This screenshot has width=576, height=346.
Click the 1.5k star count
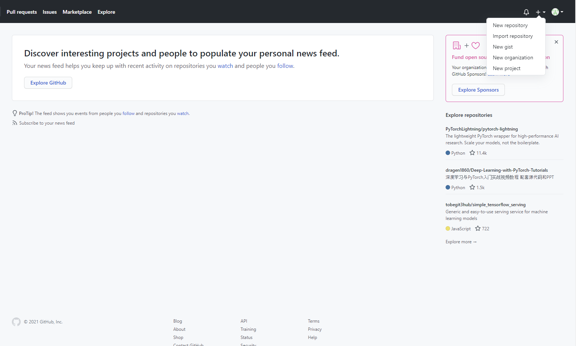480,188
